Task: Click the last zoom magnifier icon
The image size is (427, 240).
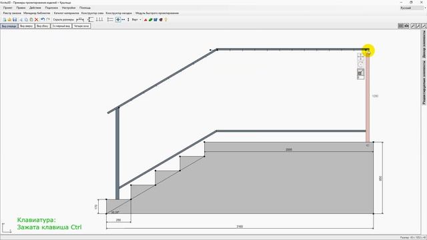Action: 424,26
